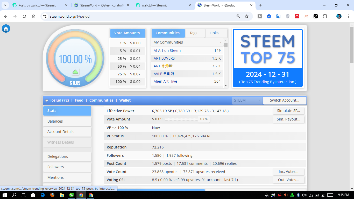Open the Wallet link in the account bar

point(125,100)
